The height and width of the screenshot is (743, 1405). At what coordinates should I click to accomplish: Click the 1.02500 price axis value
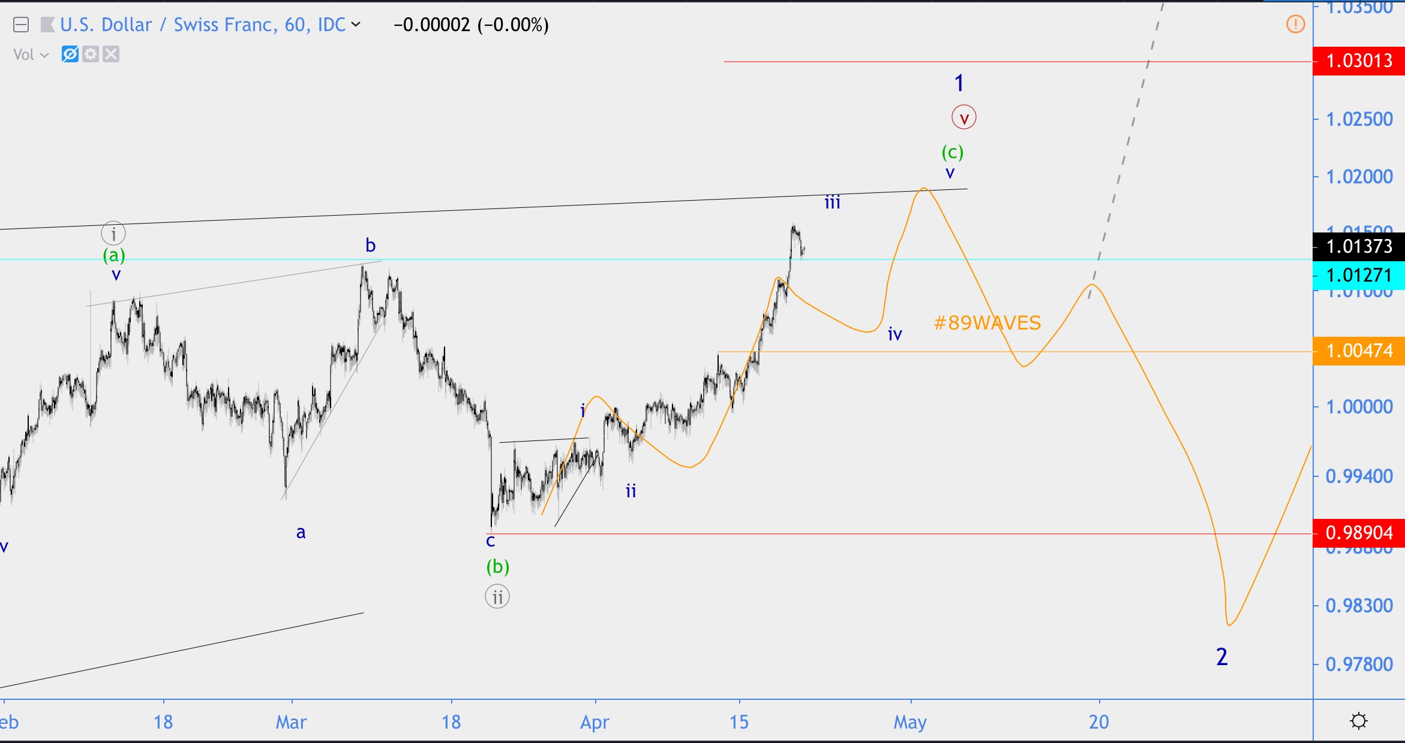coord(1359,119)
